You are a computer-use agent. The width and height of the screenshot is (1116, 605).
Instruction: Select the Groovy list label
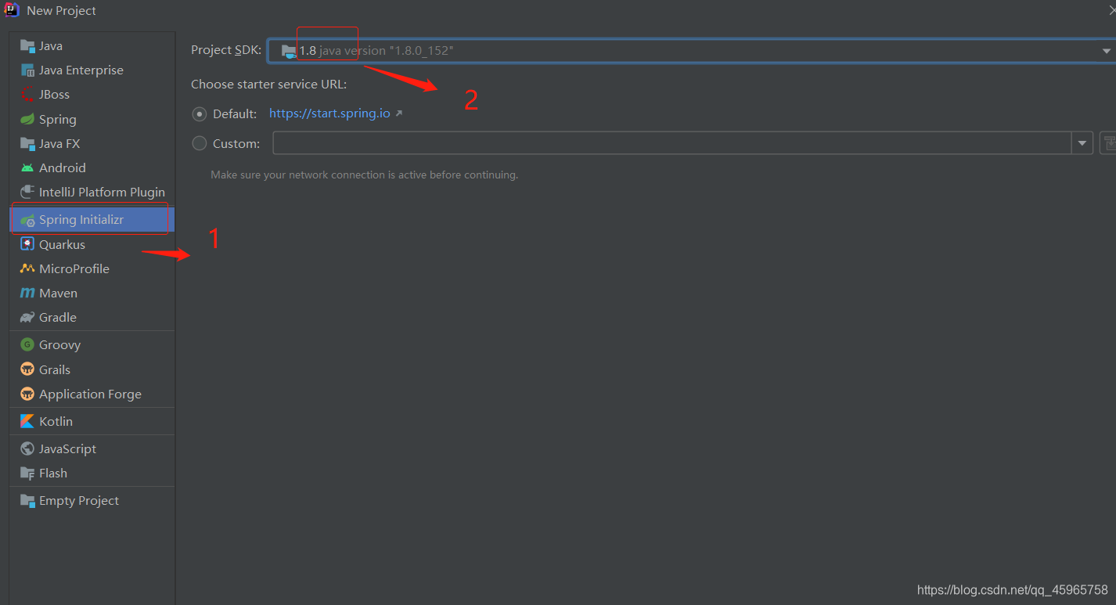[60, 345]
